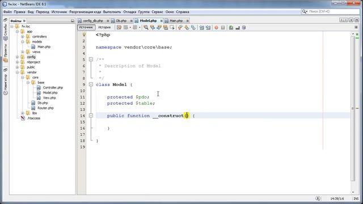Click the Поиск search input field
Screen dimensions: 363x204
pyautogui.click(x=334, y=11)
